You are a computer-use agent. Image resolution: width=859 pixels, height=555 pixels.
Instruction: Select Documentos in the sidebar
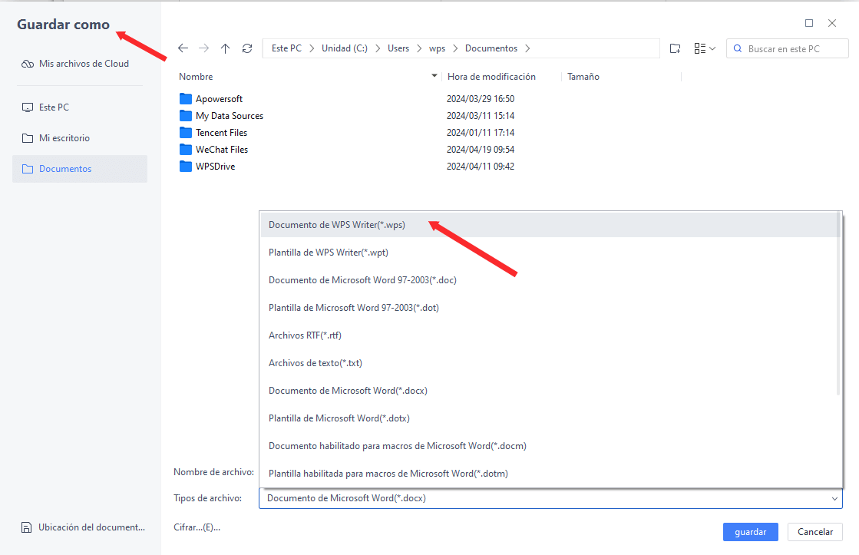click(x=80, y=169)
